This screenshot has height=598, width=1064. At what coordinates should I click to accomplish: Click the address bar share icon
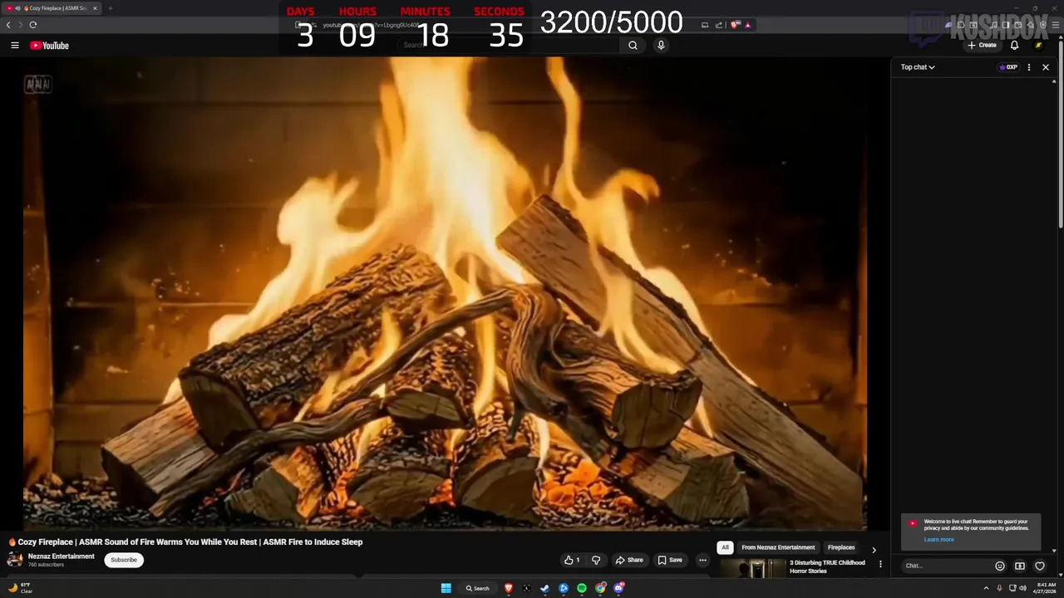[718, 25]
